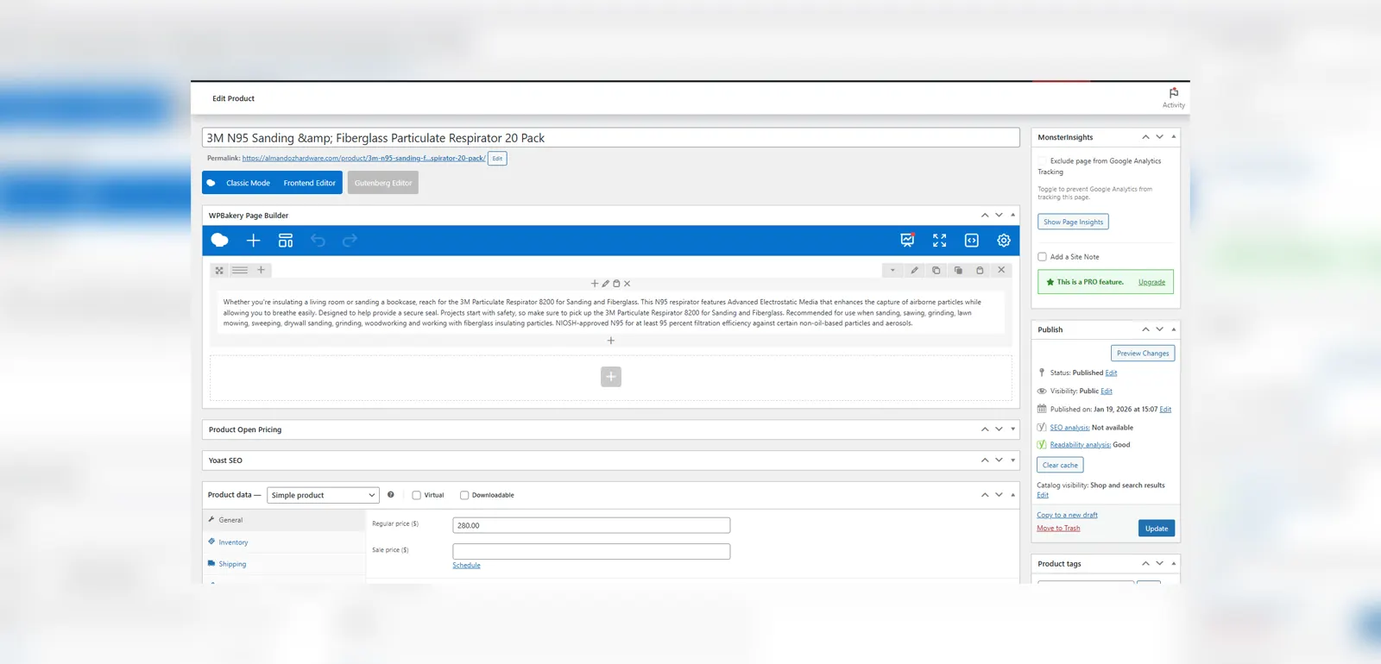1381x664 pixels.
Task: Expand the Product Open Pricing panel toggle arrow
Action: pyautogui.click(x=1012, y=429)
